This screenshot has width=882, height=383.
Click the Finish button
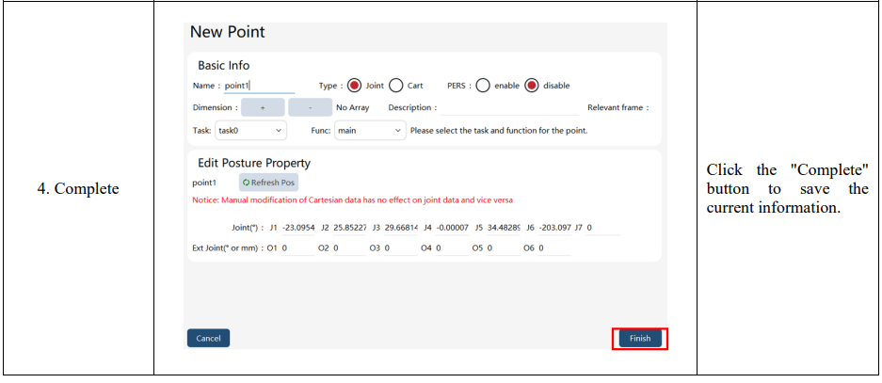point(640,339)
